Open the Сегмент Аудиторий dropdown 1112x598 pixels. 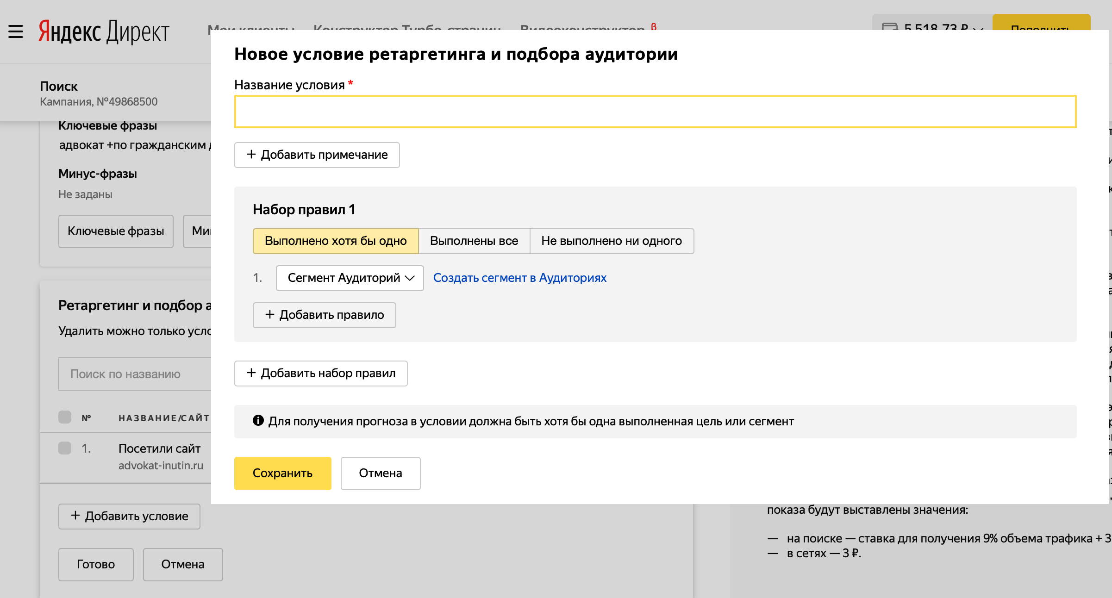(x=350, y=278)
